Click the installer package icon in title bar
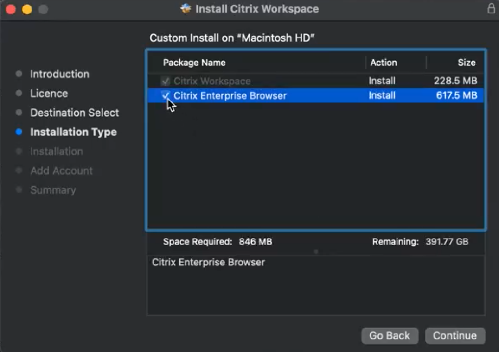Viewport: 499px width, 352px height. 186,9
